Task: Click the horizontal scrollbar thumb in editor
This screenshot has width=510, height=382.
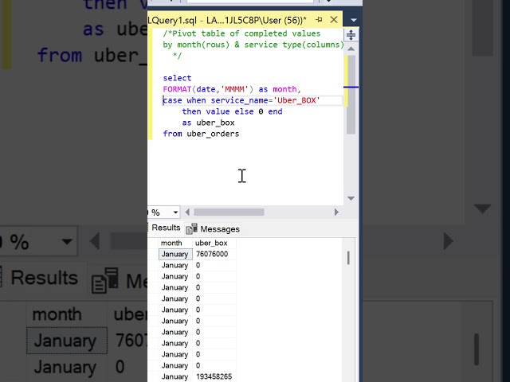Action: coord(229,212)
